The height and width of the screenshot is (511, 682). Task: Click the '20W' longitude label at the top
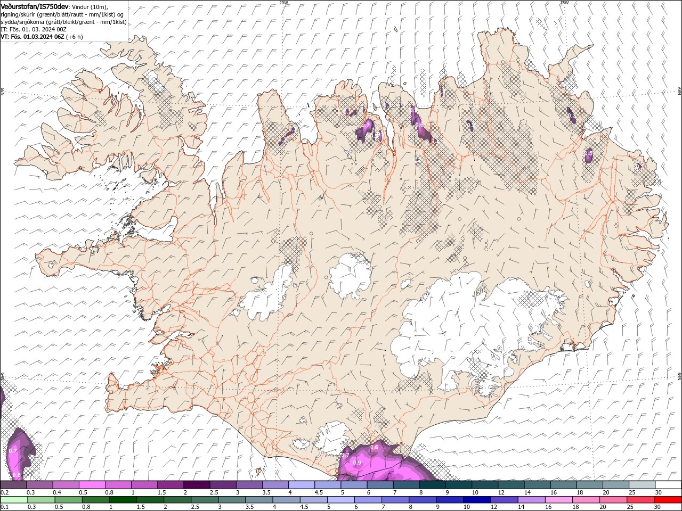point(283,3)
